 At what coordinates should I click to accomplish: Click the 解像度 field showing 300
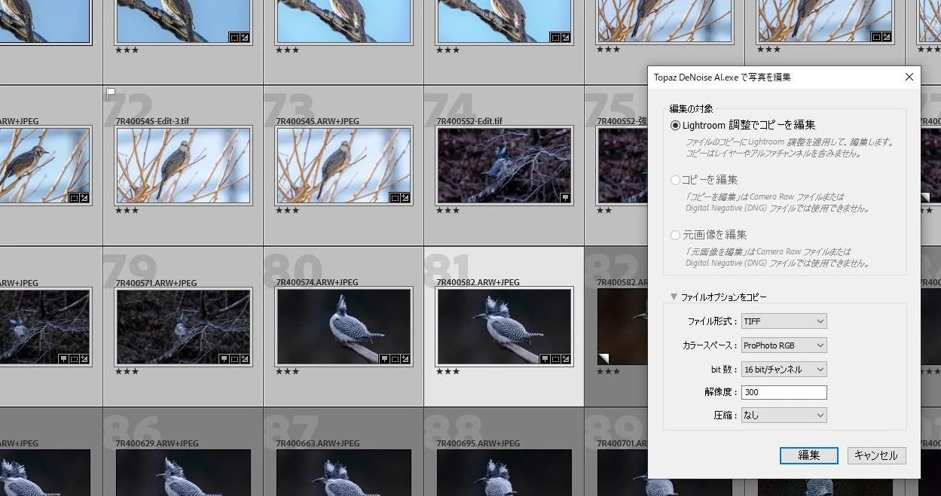coord(784,392)
